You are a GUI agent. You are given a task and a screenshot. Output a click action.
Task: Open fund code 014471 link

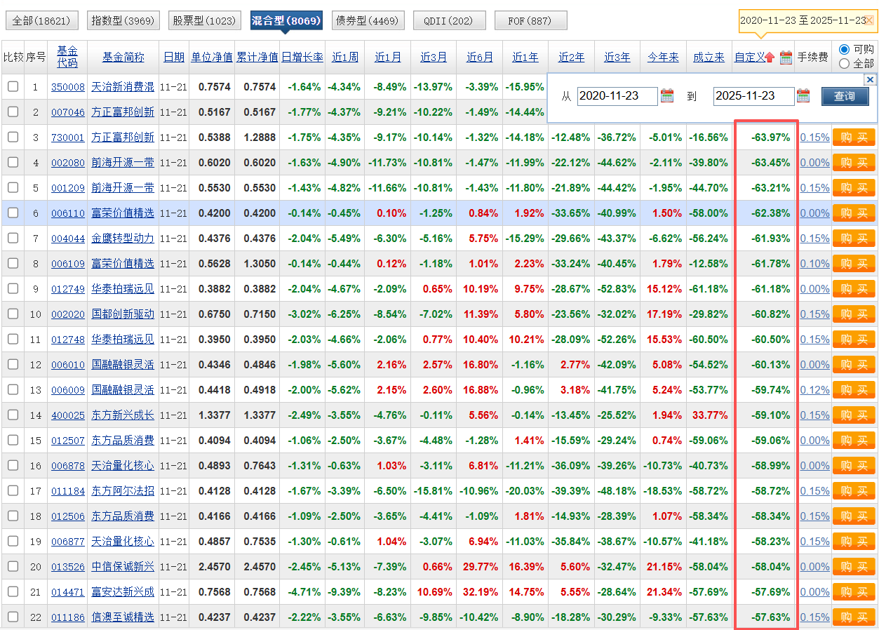tap(67, 592)
